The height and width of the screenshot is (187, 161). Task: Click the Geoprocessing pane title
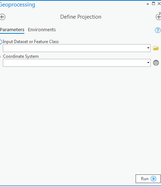coord(17,5)
